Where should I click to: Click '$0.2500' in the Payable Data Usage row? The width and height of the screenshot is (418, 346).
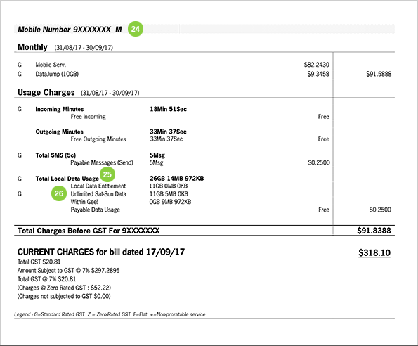[380, 210]
